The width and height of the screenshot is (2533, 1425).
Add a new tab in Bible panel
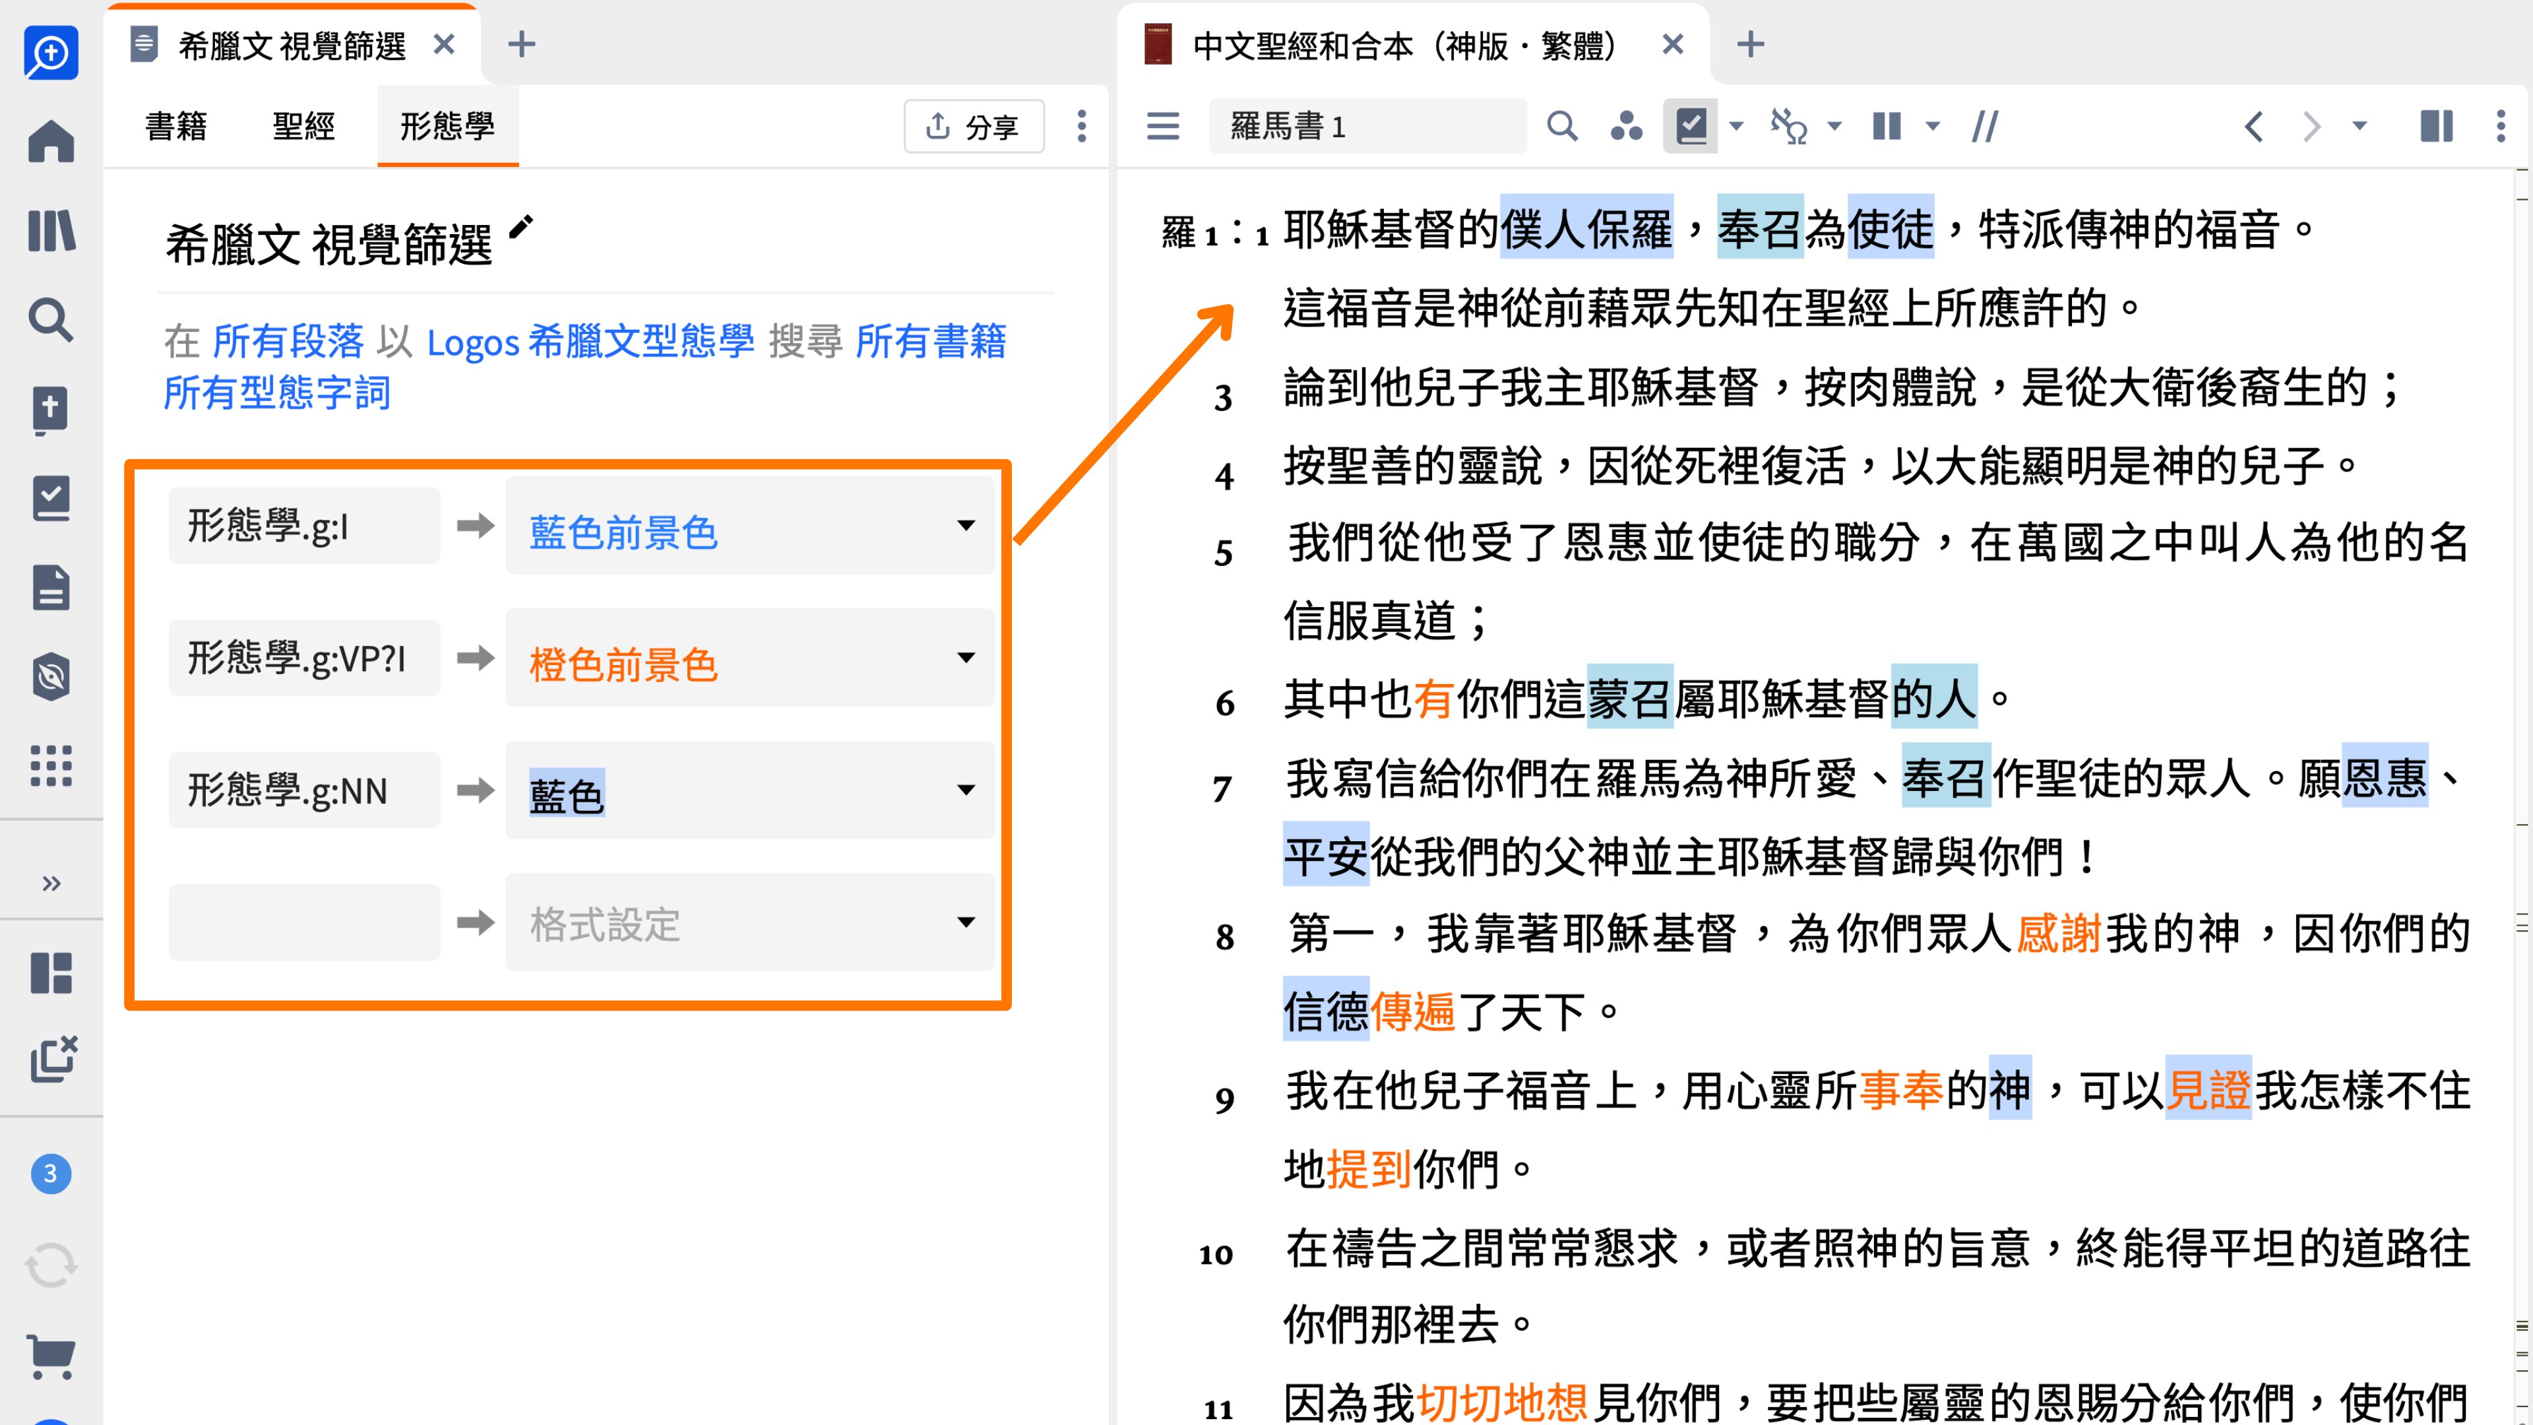pyautogui.click(x=1750, y=44)
